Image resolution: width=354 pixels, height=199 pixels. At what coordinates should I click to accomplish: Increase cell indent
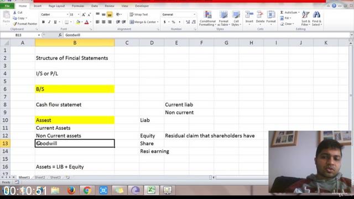[x=124, y=22]
